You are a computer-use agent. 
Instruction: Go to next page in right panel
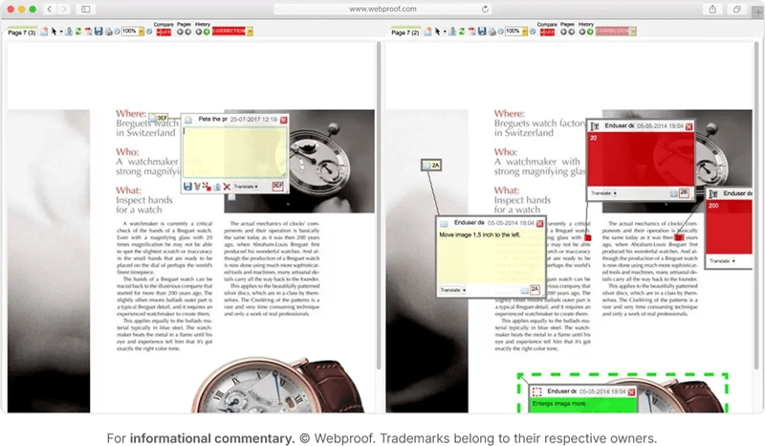(x=571, y=32)
